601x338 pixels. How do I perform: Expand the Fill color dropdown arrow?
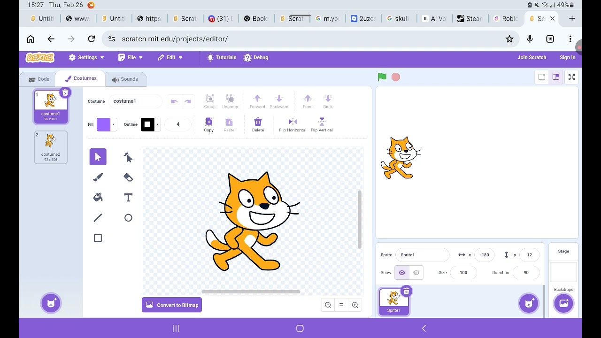114,124
